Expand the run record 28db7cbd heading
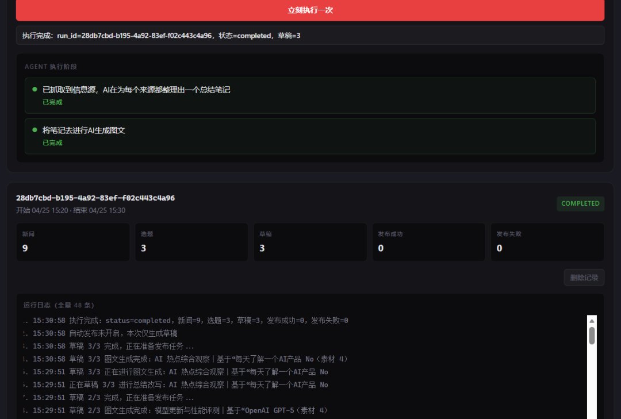Screen dimensions: 621x419 coord(95,198)
